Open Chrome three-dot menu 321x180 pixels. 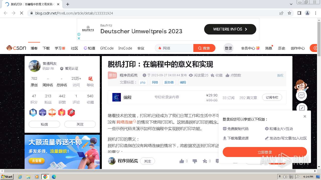pyautogui.click(x=315, y=13)
